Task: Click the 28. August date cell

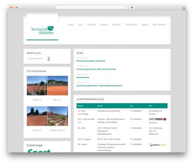Action: pyautogui.click(x=82, y=144)
